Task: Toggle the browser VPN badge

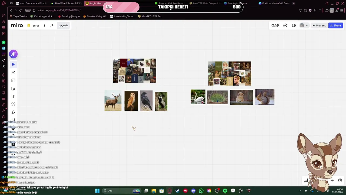Action: tap(28, 10)
